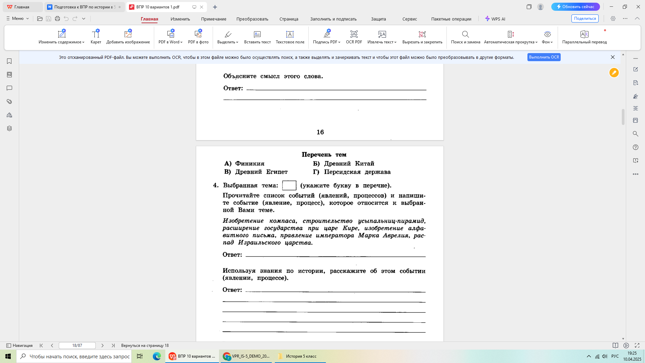Open Search and Replace

[466, 37]
